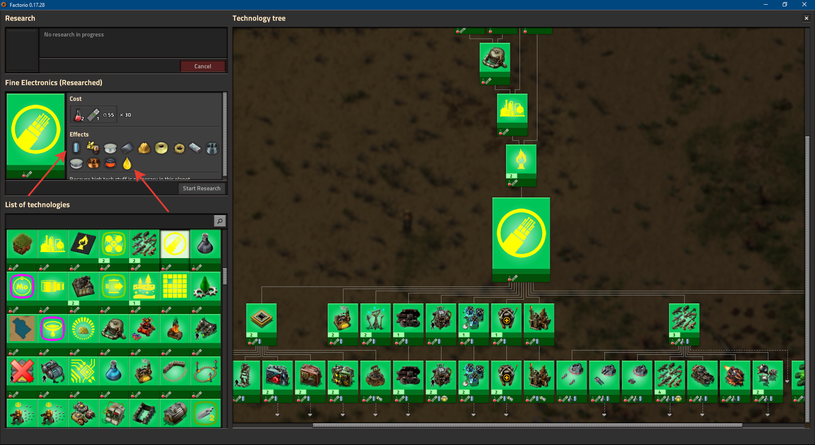Click grey science pack cost icon
This screenshot has height=445, width=815.
point(93,115)
